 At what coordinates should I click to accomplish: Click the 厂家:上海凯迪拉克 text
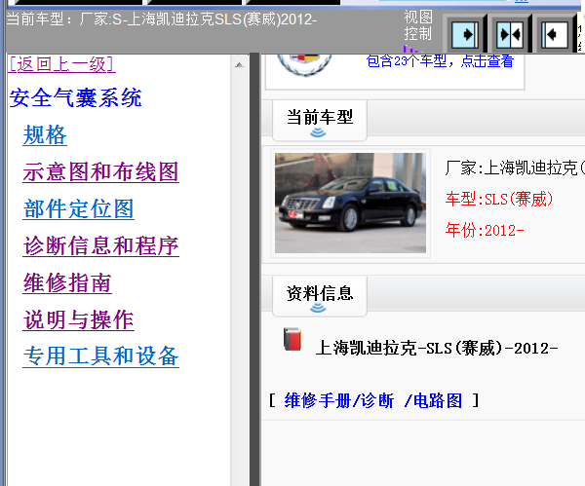tap(515, 168)
